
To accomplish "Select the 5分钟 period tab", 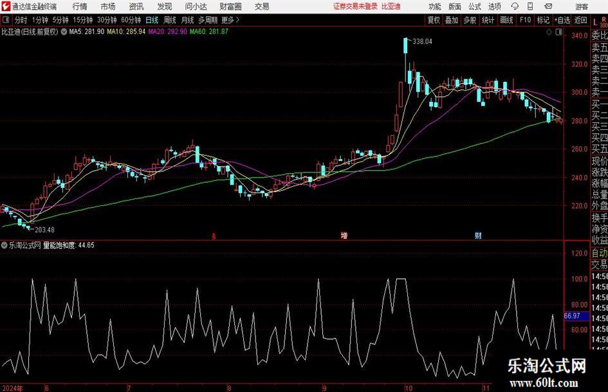I will pos(60,20).
